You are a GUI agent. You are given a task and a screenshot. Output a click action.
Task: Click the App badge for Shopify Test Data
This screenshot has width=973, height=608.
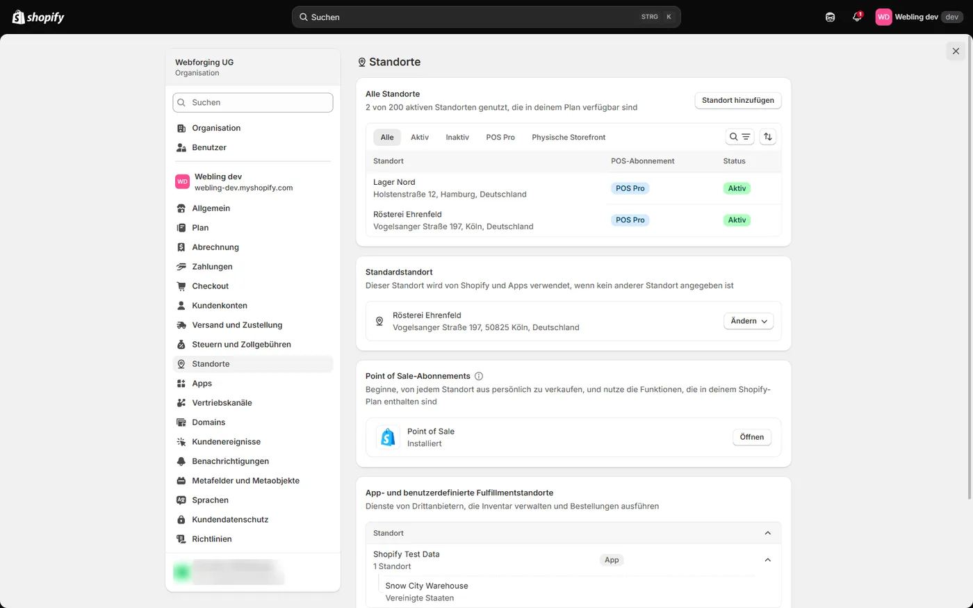[x=612, y=560]
